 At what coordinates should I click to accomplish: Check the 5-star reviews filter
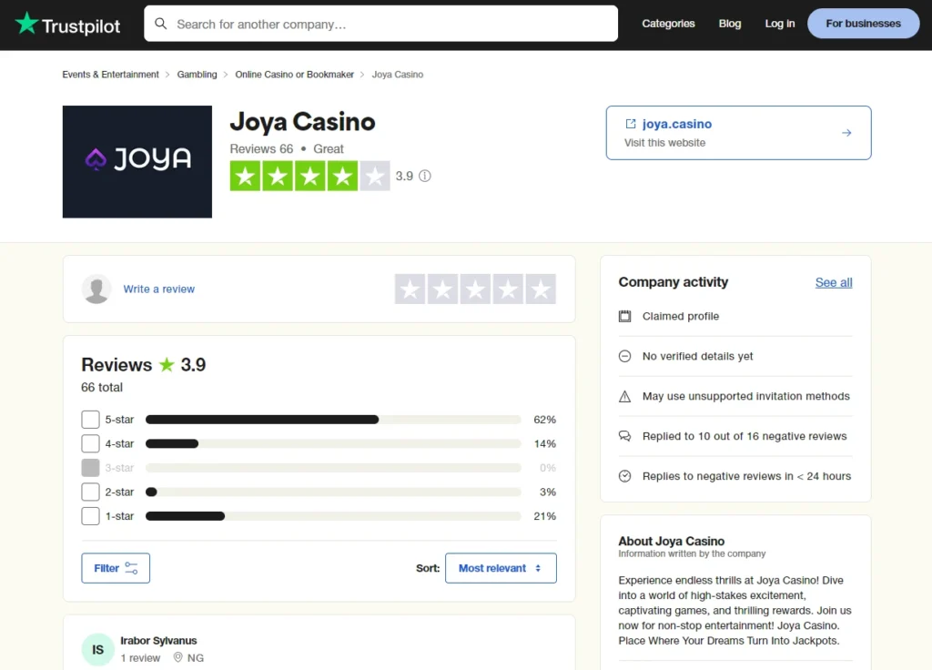click(x=91, y=420)
